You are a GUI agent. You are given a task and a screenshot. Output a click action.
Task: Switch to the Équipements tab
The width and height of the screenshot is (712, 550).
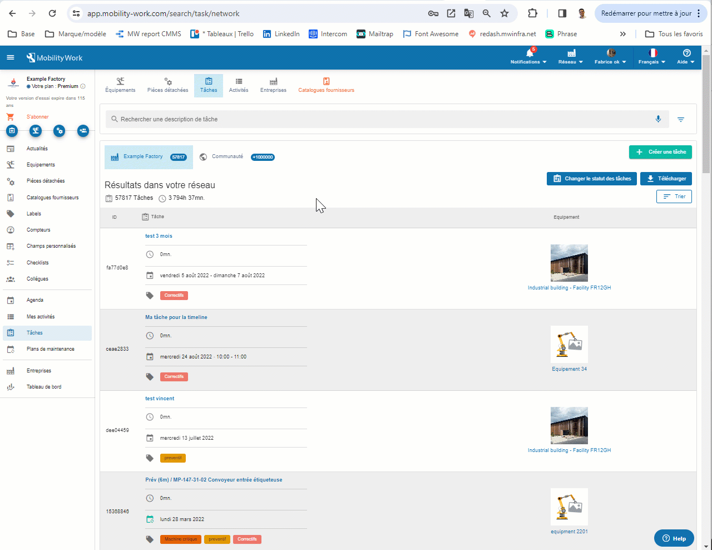point(120,85)
